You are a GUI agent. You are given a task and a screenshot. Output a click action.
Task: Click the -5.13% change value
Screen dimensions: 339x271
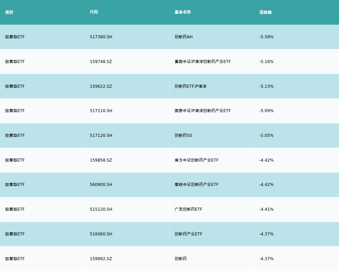click(266, 86)
